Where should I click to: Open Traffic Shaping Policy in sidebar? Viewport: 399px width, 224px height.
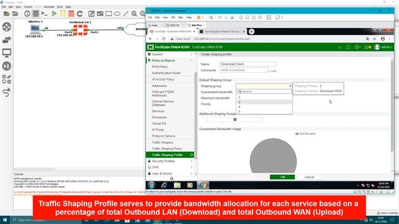(167, 149)
